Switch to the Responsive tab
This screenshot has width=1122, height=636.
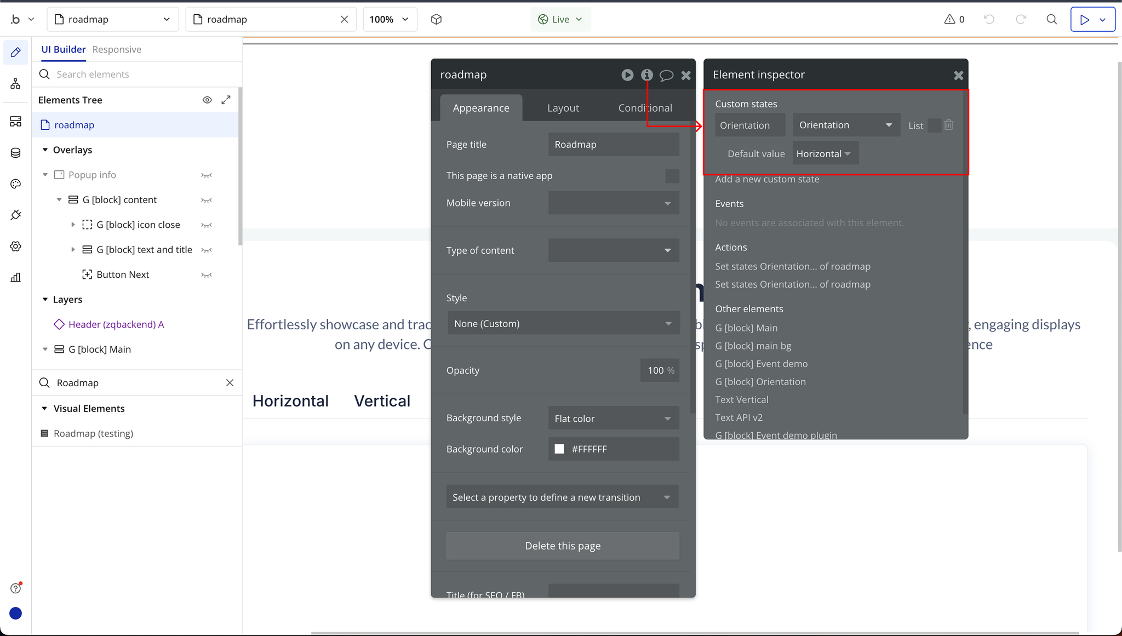click(117, 49)
